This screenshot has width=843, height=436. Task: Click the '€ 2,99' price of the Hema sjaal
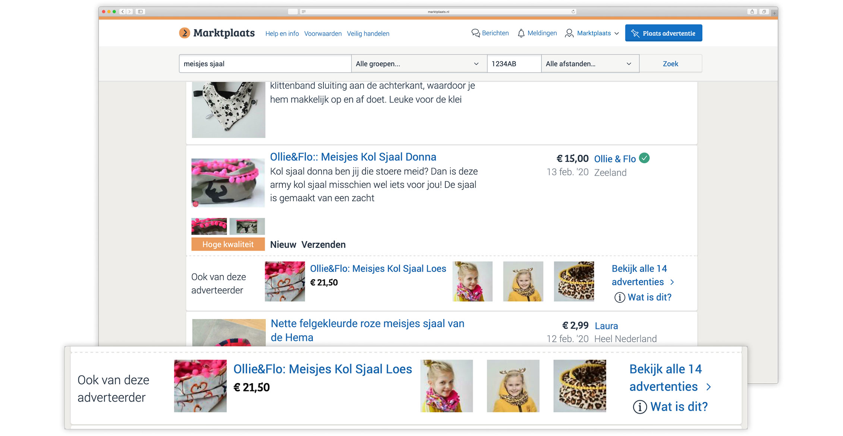[x=575, y=326]
